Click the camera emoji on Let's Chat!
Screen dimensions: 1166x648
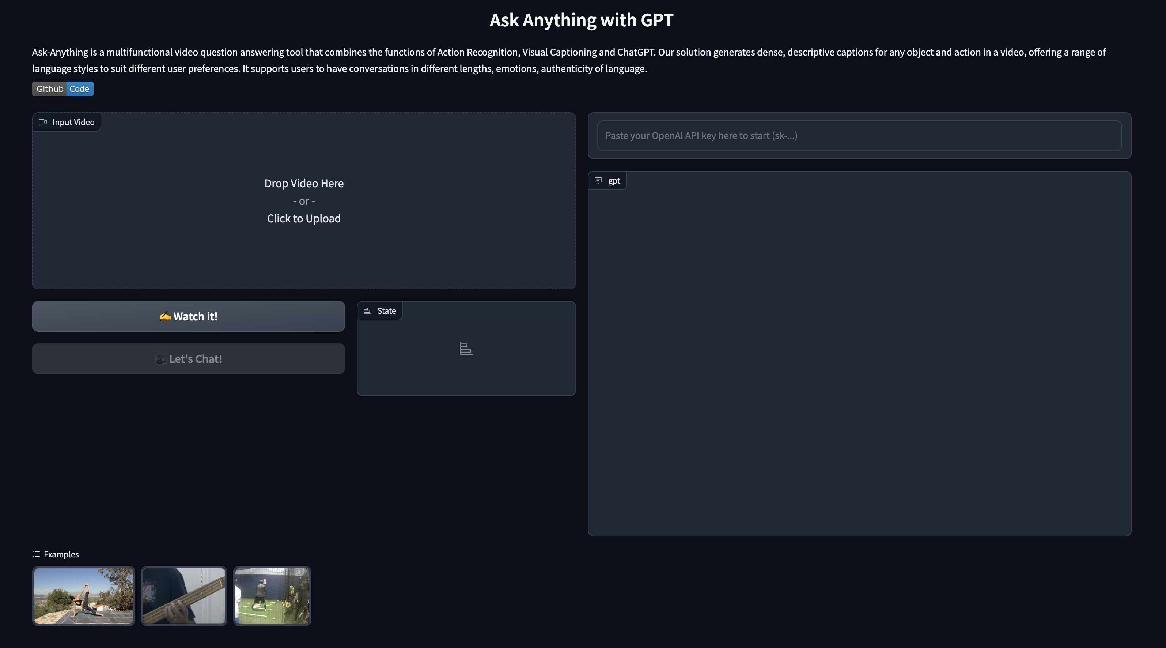click(160, 359)
